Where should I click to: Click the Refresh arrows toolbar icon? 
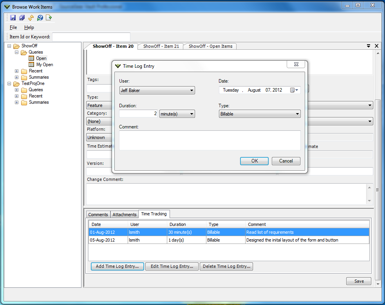[31, 18]
